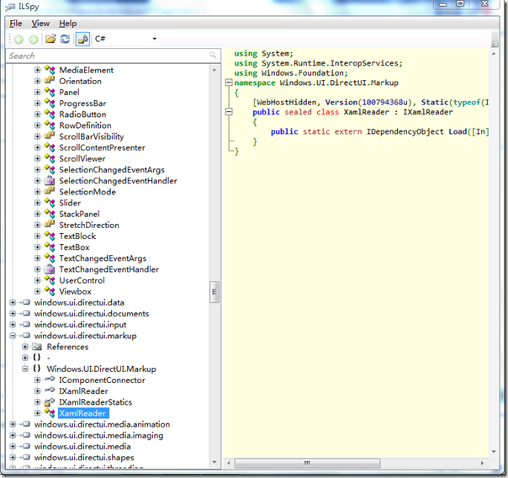Click WebHostHidden attribute in code
This screenshot has width=508, height=478.
287,102
